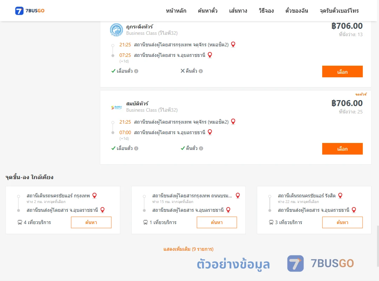Search trips from นครชัยแอร์ กรุงเทพ with ค้นหา
This screenshot has height=281, width=379.
[x=91, y=222]
